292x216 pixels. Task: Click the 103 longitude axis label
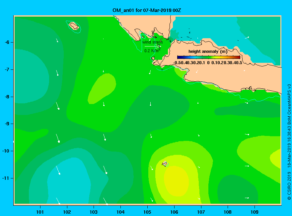tap(94, 212)
